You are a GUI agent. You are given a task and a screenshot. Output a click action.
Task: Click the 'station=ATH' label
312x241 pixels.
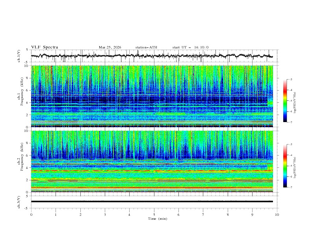[146, 47]
